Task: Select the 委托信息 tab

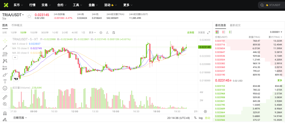Action: [220, 25]
